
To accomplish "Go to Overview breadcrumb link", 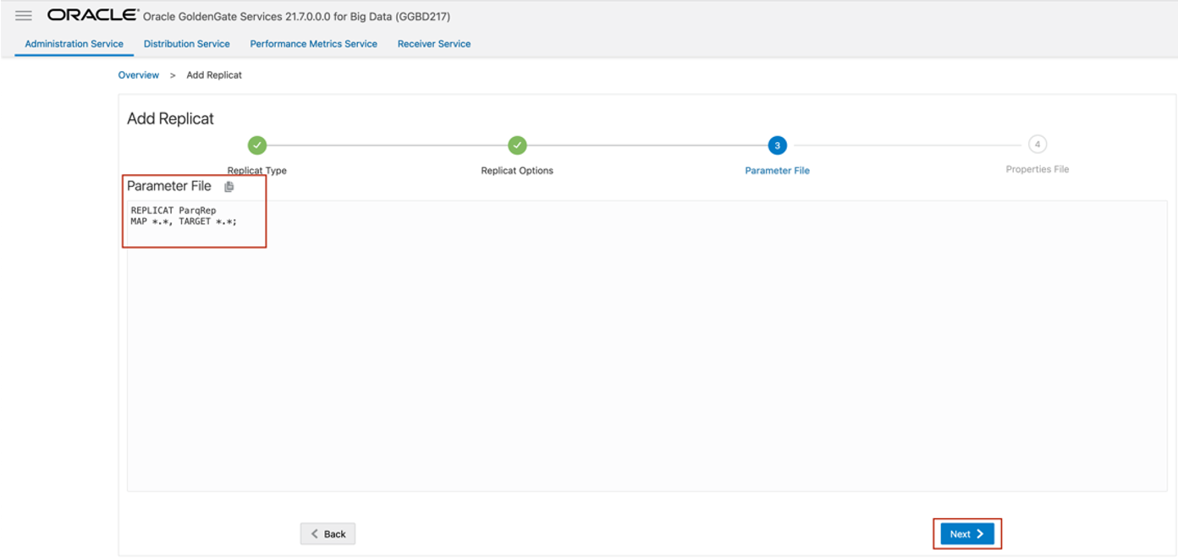I will pos(139,75).
